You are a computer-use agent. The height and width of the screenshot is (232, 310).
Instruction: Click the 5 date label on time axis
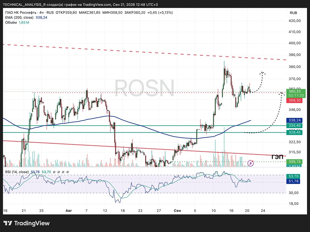coord(195,211)
